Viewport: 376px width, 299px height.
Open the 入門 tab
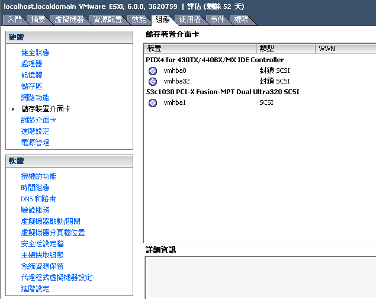(14, 20)
